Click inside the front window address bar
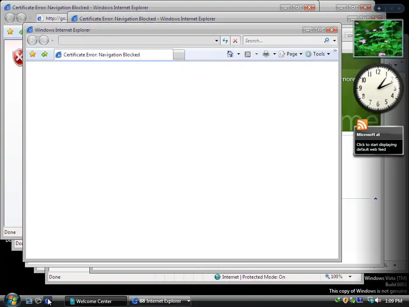Viewport: 409px width, 307px height. click(x=136, y=41)
